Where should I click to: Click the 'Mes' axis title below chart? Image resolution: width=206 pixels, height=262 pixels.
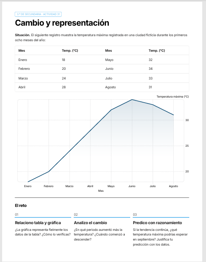click(x=101, y=191)
